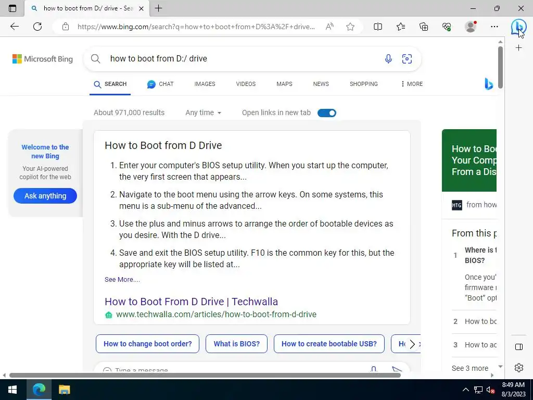Open the profile avatar icon
533x400 pixels.
click(471, 27)
